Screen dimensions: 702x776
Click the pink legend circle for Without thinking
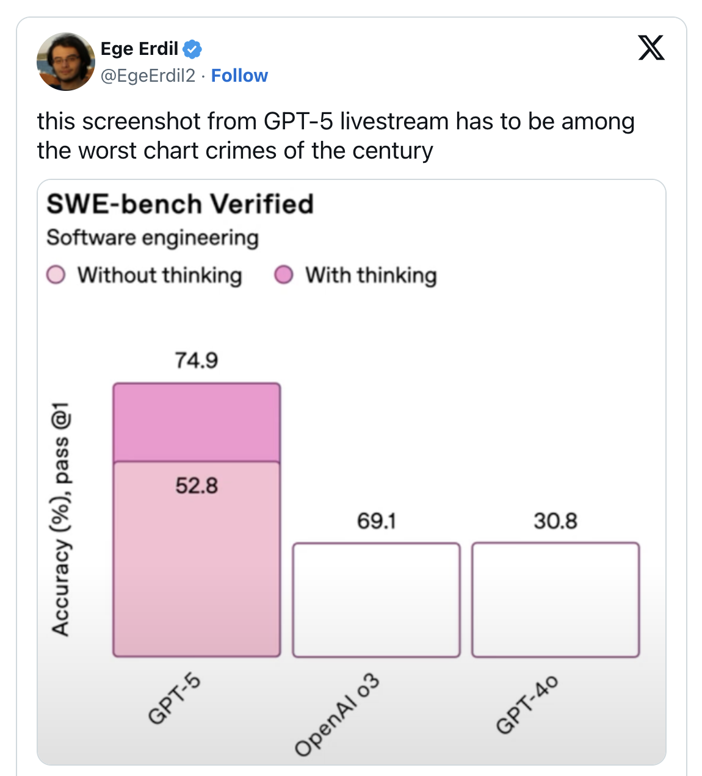[x=56, y=276]
